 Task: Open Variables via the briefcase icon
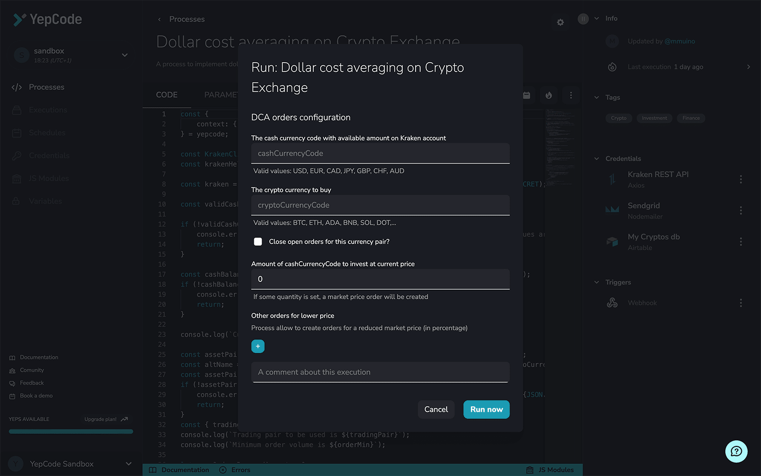(x=16, y=200)
